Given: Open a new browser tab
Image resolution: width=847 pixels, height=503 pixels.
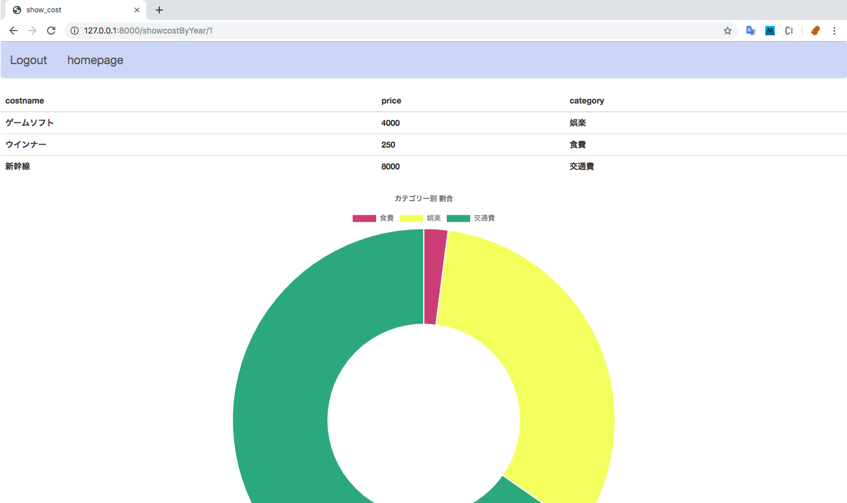Looking at the screenshot, I should pos(159,10).
